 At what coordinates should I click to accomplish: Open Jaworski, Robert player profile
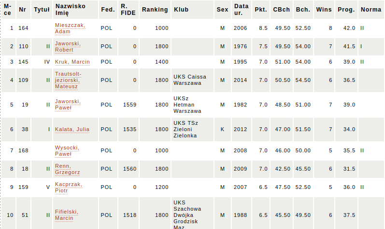[68, 46]
